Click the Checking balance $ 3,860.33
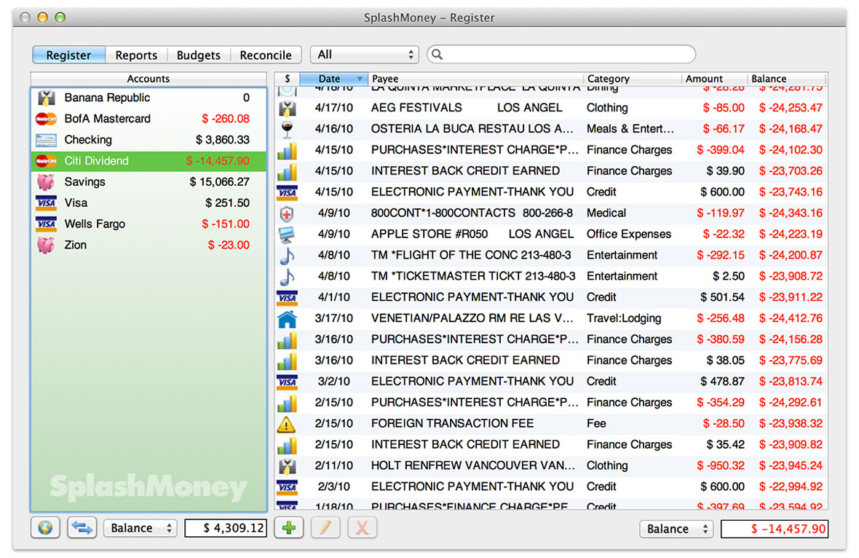 coord(223,141)
